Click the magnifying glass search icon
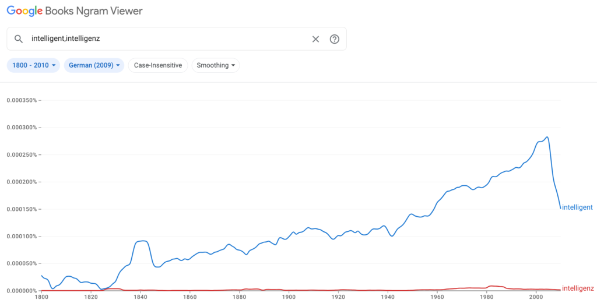Screen dimensions: 597x303 19,39
